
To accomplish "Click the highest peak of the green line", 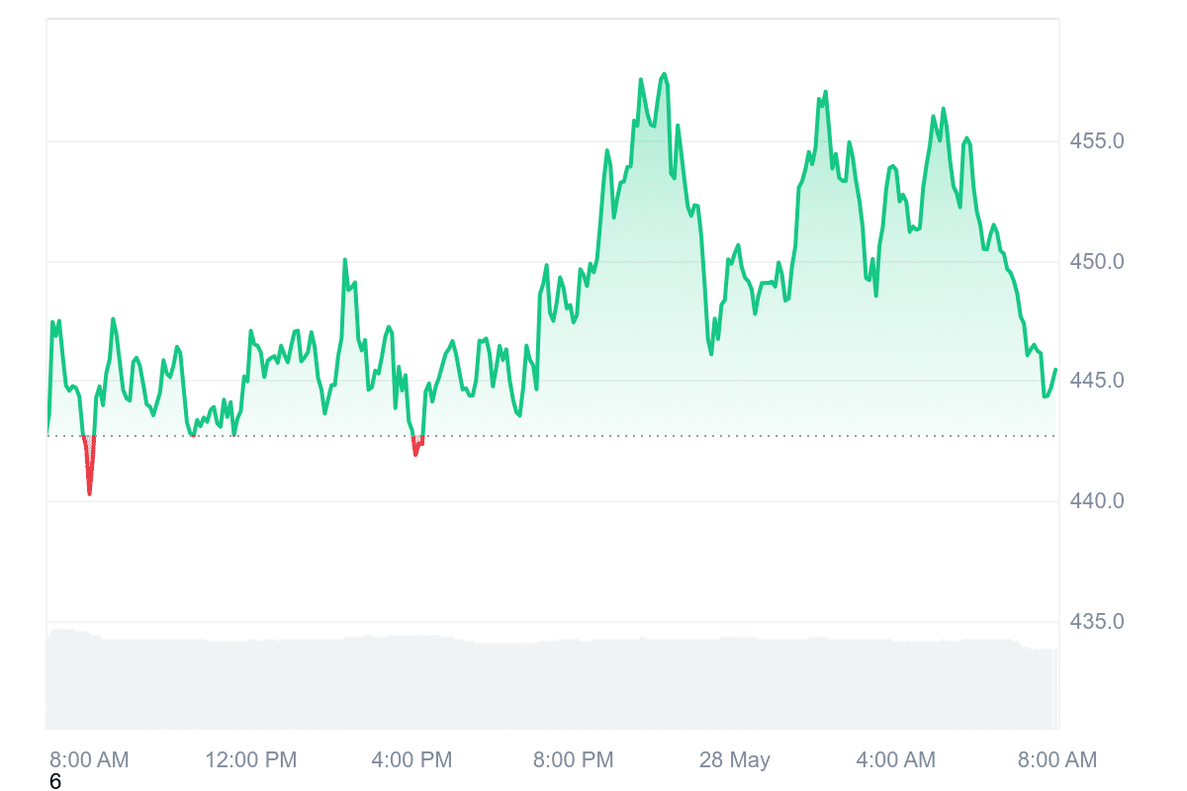I will [x=664, y=74].
